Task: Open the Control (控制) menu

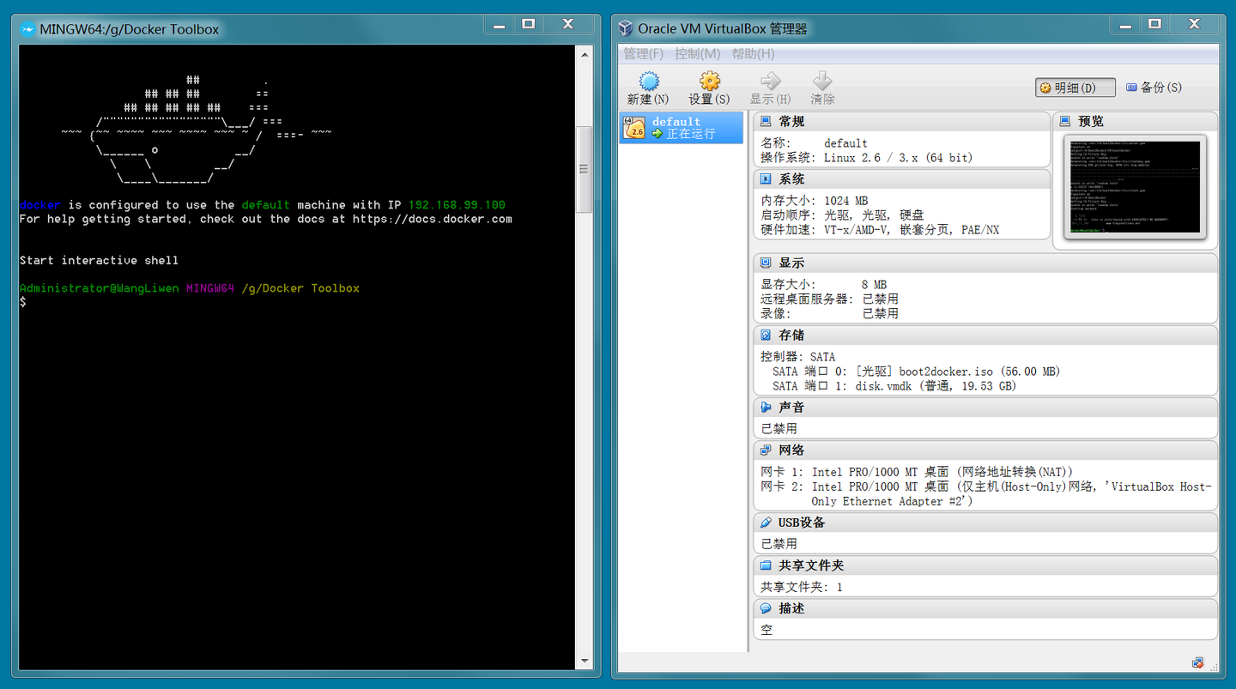Action: (x=697, y=54)
